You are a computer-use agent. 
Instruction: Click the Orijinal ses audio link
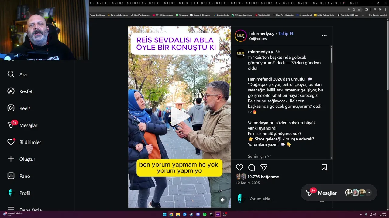coord(258,39)
